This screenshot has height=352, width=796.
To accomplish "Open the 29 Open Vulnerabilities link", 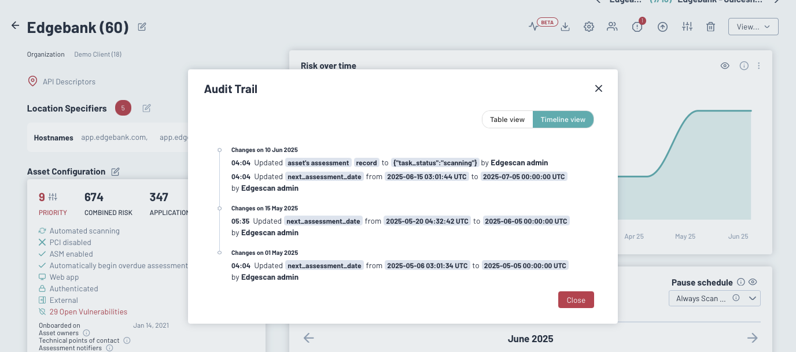I will point(89,312).
